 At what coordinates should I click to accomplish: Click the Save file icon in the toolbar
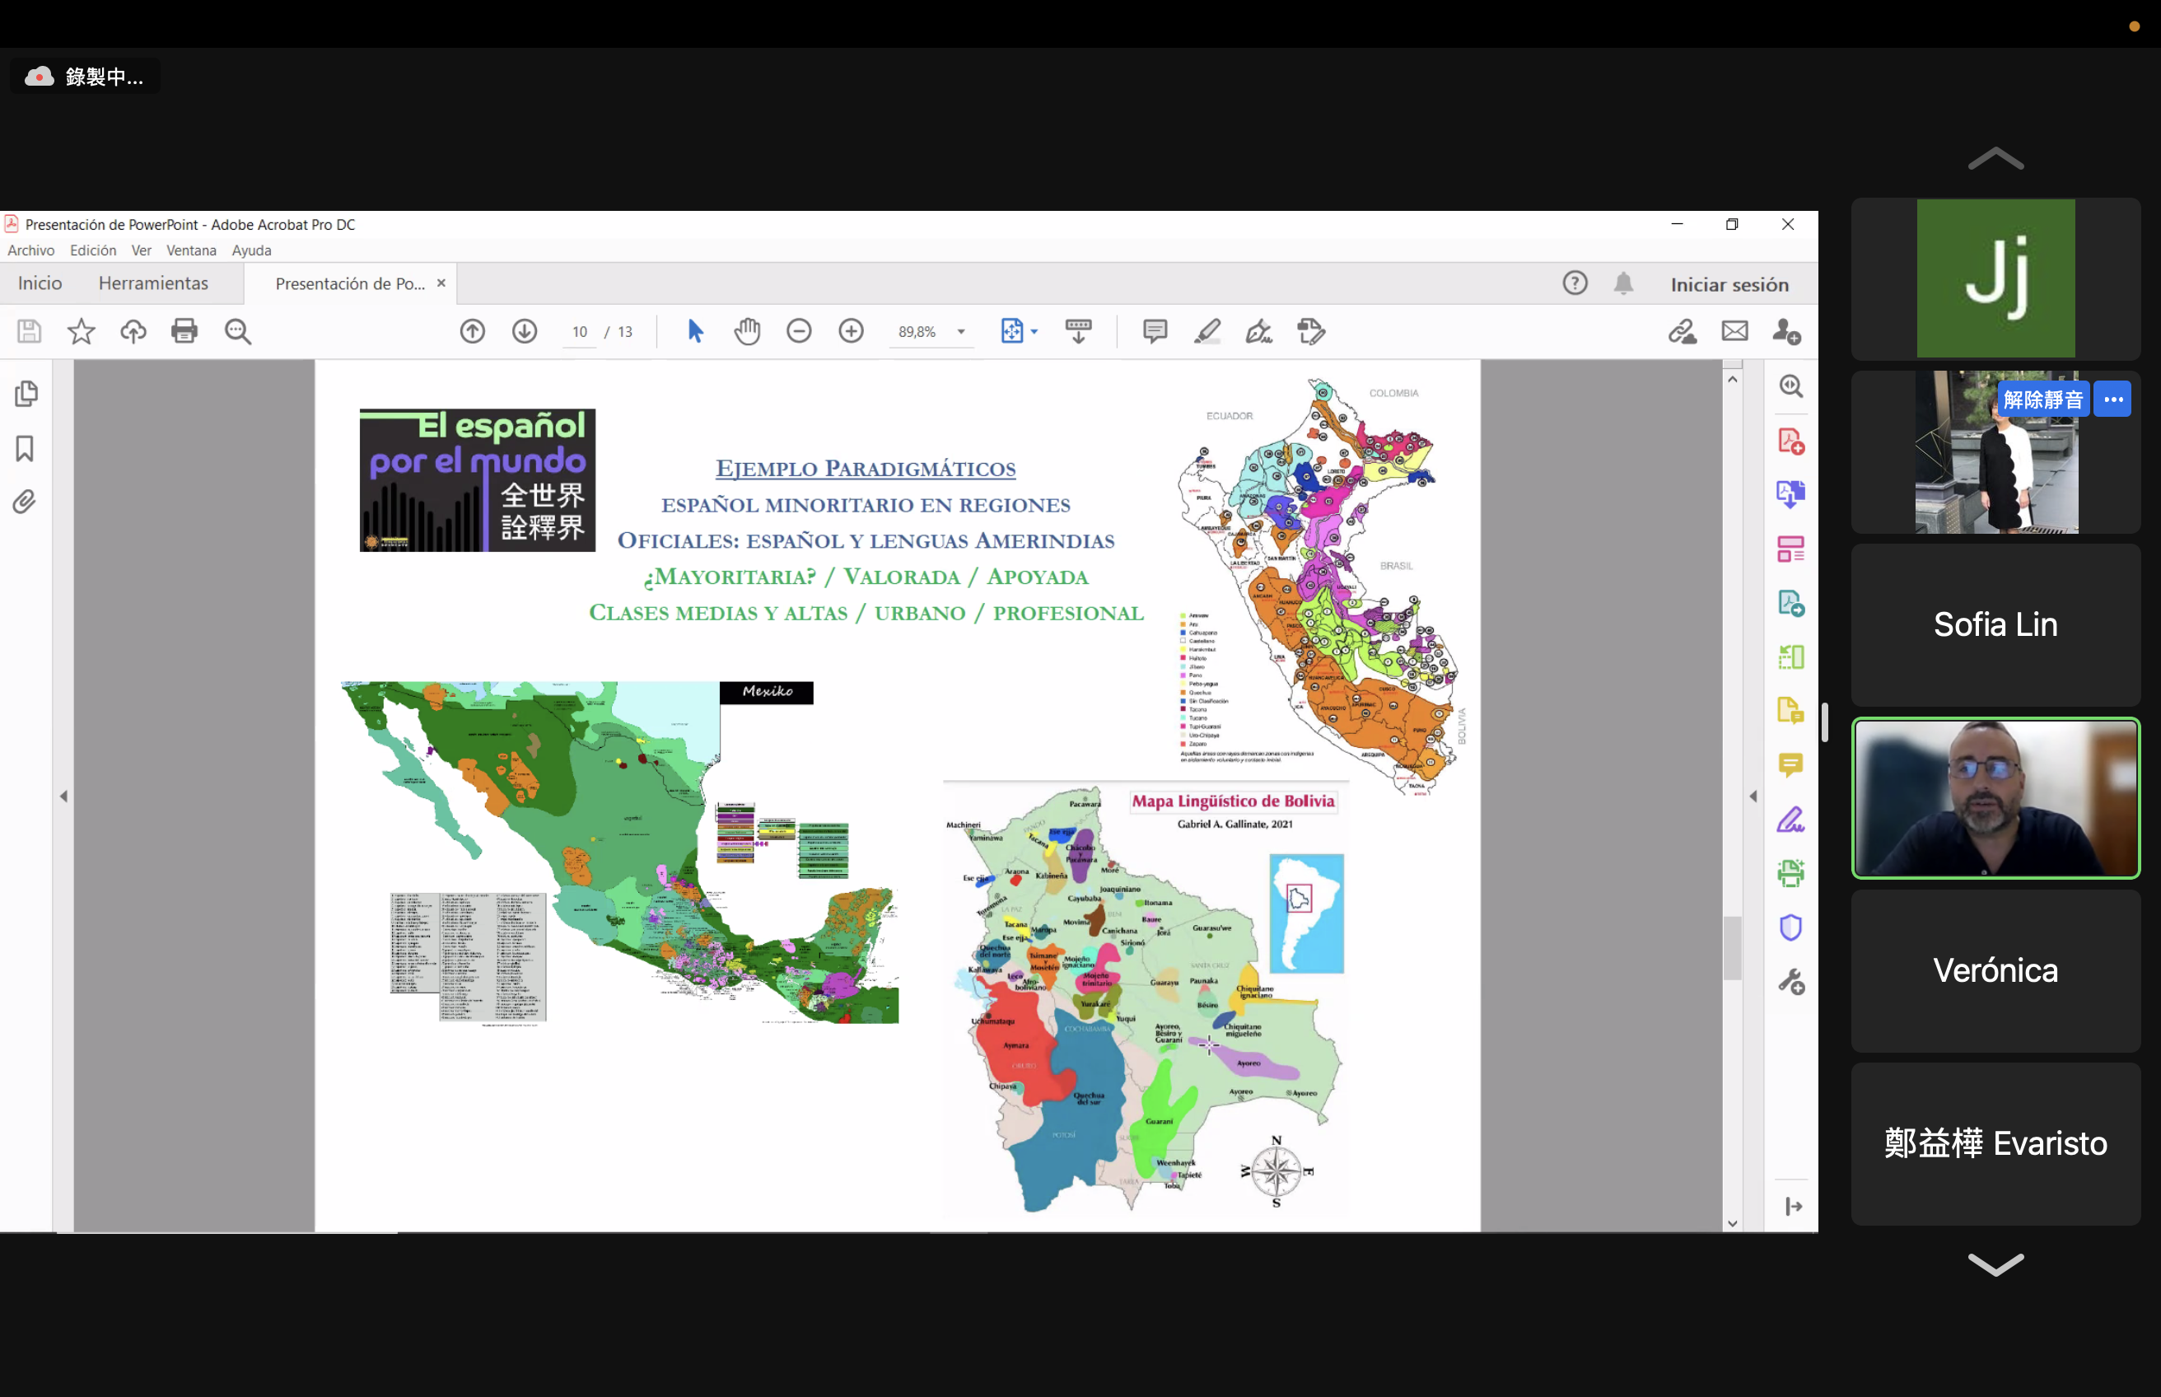(29, 331)
